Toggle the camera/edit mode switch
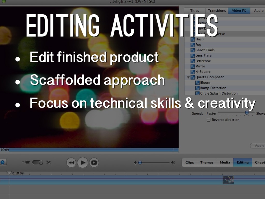Viewport: 265px width, 199px height. pos(38,162)
